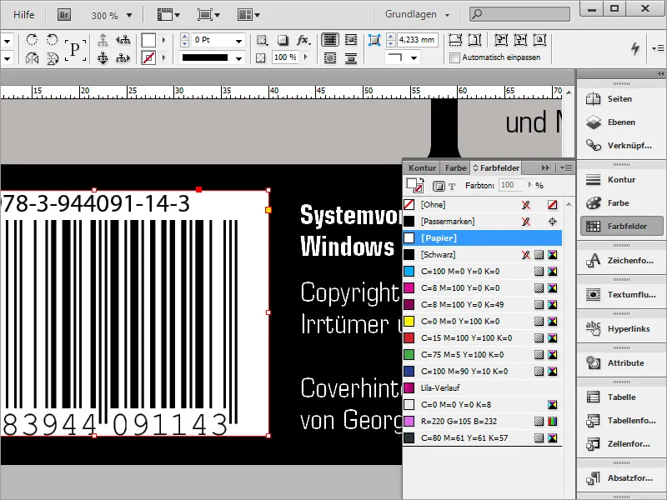Image resolution: width=667 pixels, height=500 pixels.
Task: Select the R=220 G=105 B=232 swatch
Action: (482, 422)
